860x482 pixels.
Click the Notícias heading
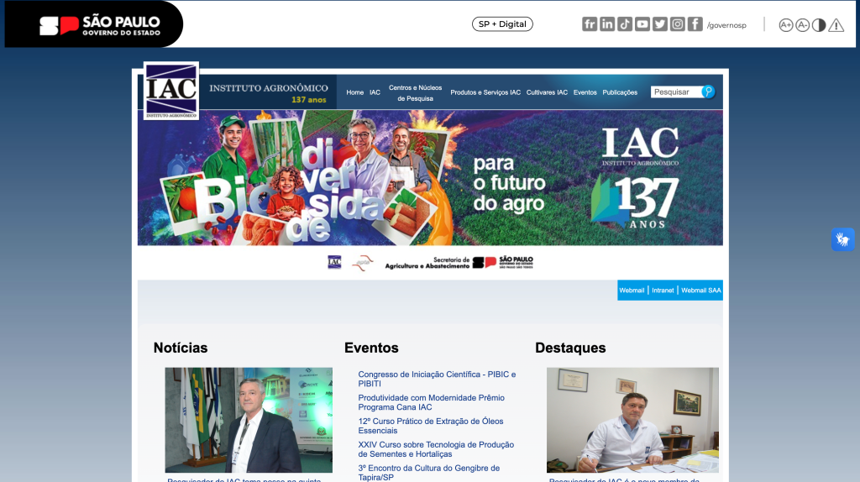pos(181,348)
